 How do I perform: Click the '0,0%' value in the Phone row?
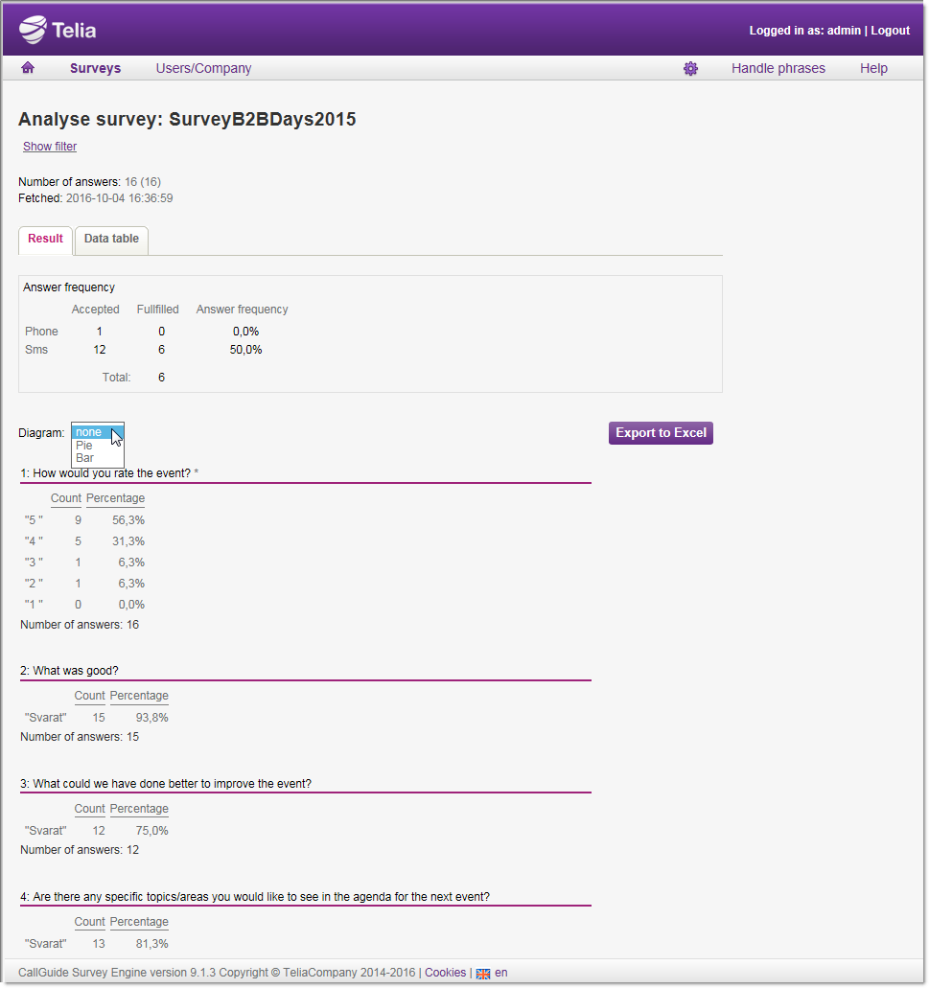pyautogui.click(x=245, y=332)
